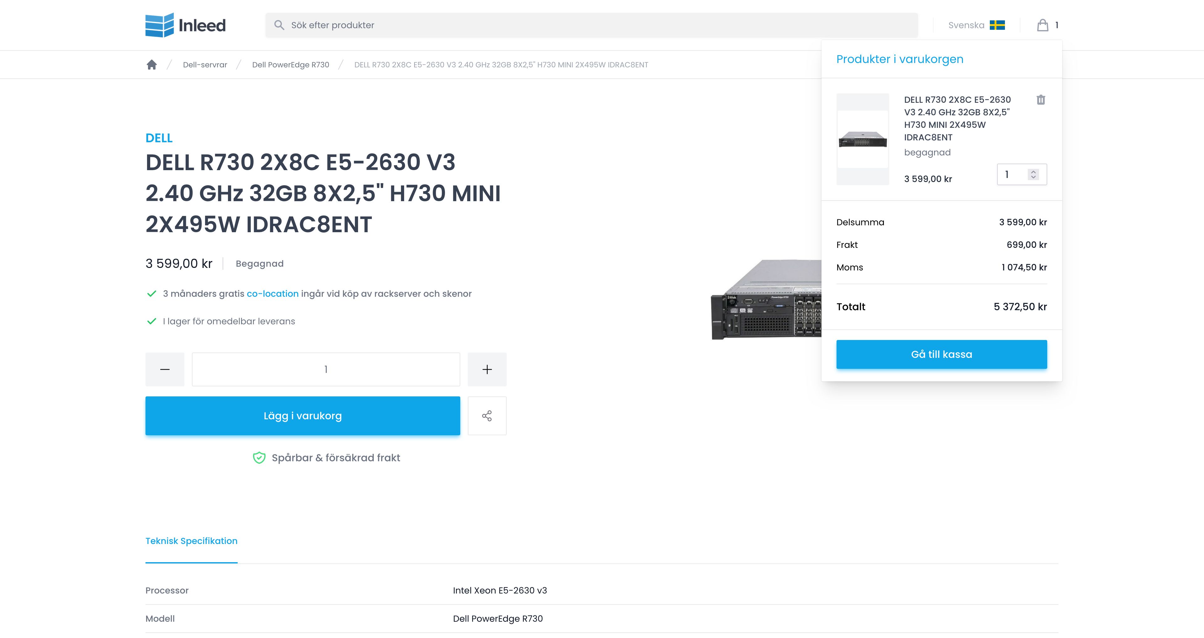The width and height of the screenshot is (1204, 638).
Task: Decrease the cart quantity with down arrow
Action: (x=1033, y=177)
